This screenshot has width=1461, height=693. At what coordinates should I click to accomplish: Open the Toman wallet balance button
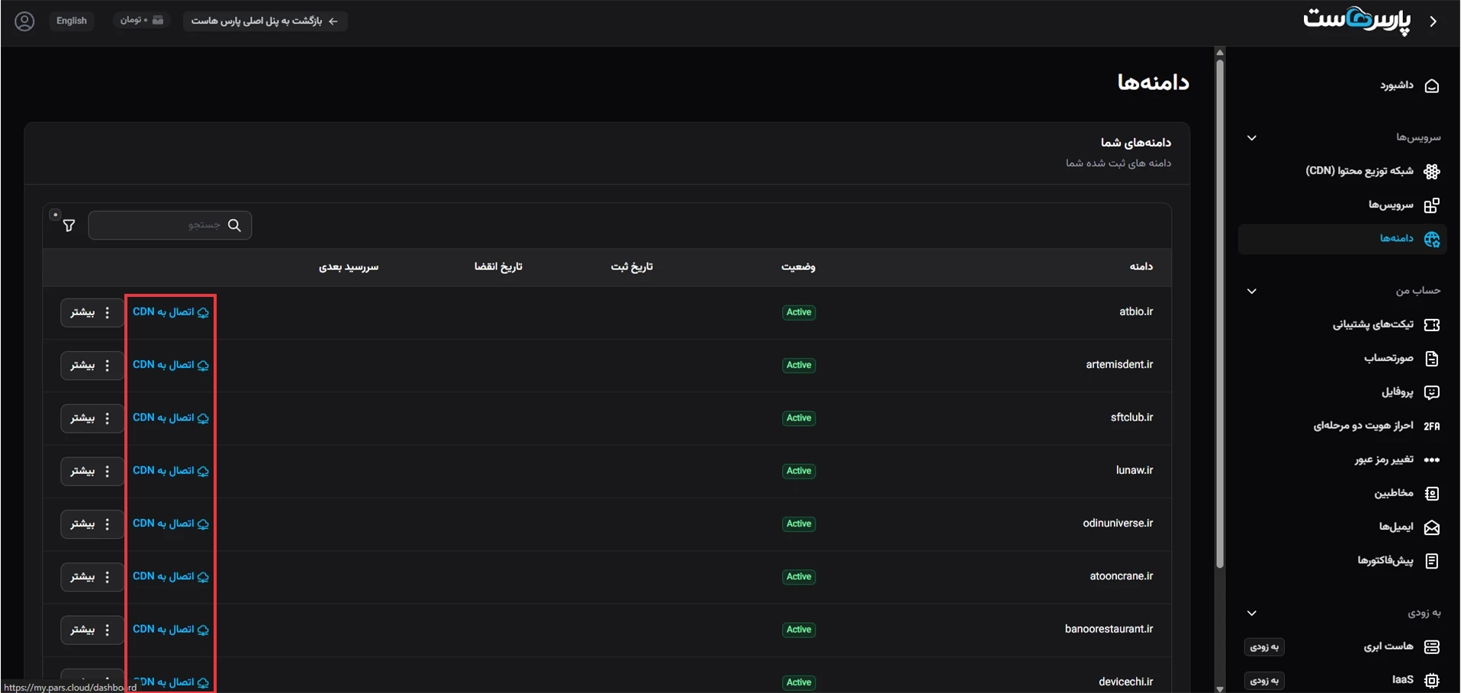click(141, 21)
